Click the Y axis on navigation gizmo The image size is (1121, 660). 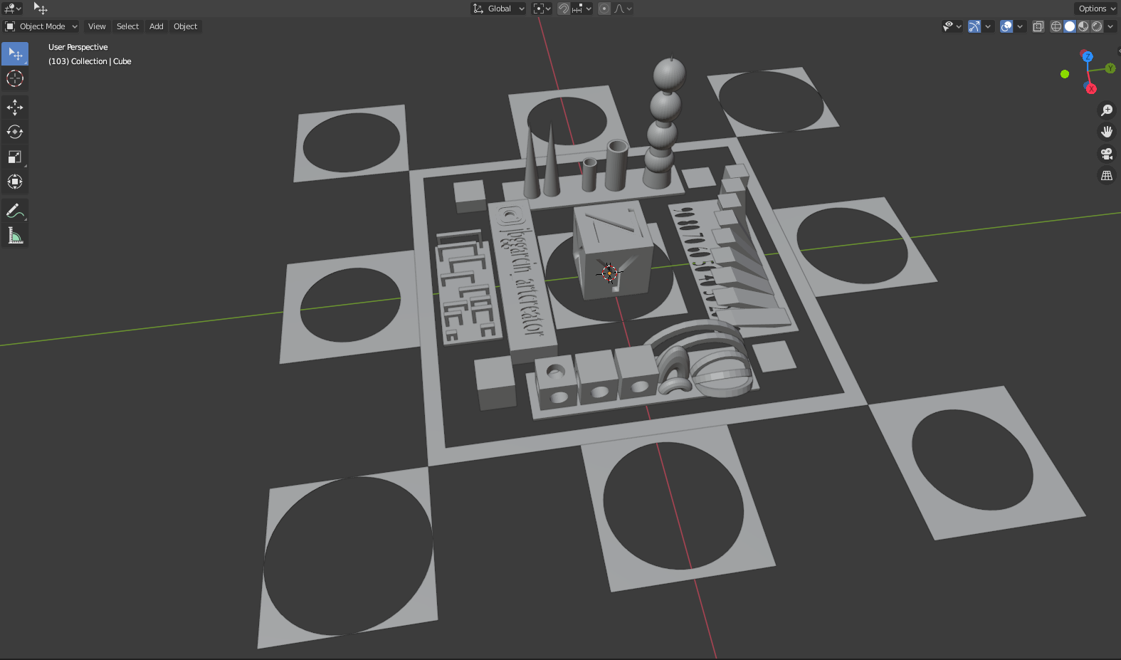(x=1110, y=68)
